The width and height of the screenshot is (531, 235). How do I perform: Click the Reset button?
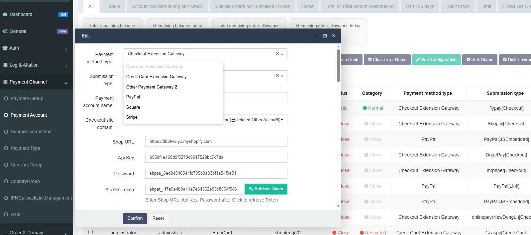[x=158, y=218]
